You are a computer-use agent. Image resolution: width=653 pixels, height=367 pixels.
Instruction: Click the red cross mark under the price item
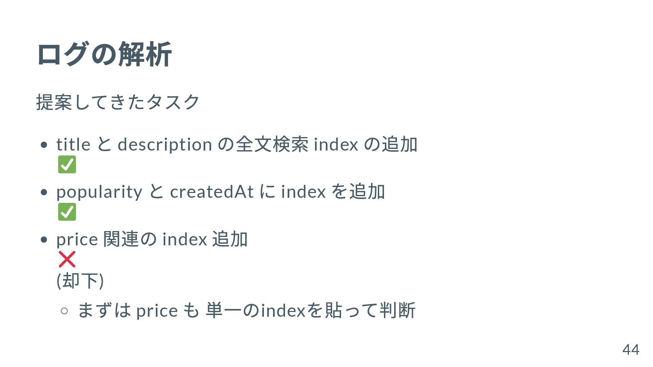pos(67,259)
